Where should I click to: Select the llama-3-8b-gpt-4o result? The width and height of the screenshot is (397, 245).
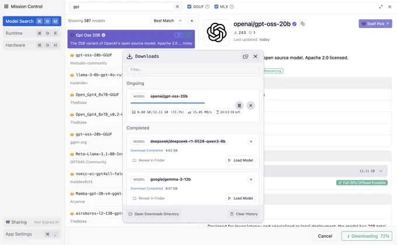[95, 79]
